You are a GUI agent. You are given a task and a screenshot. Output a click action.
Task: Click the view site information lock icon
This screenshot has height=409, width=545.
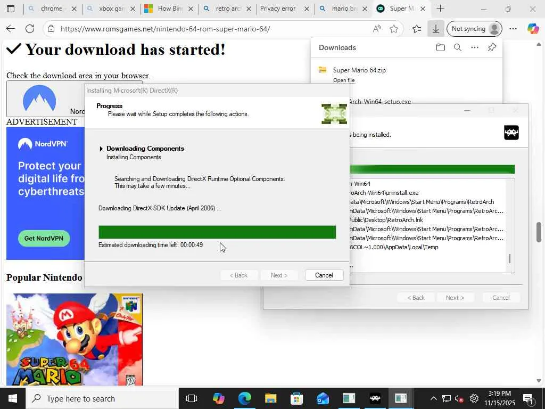coord(51,29)
